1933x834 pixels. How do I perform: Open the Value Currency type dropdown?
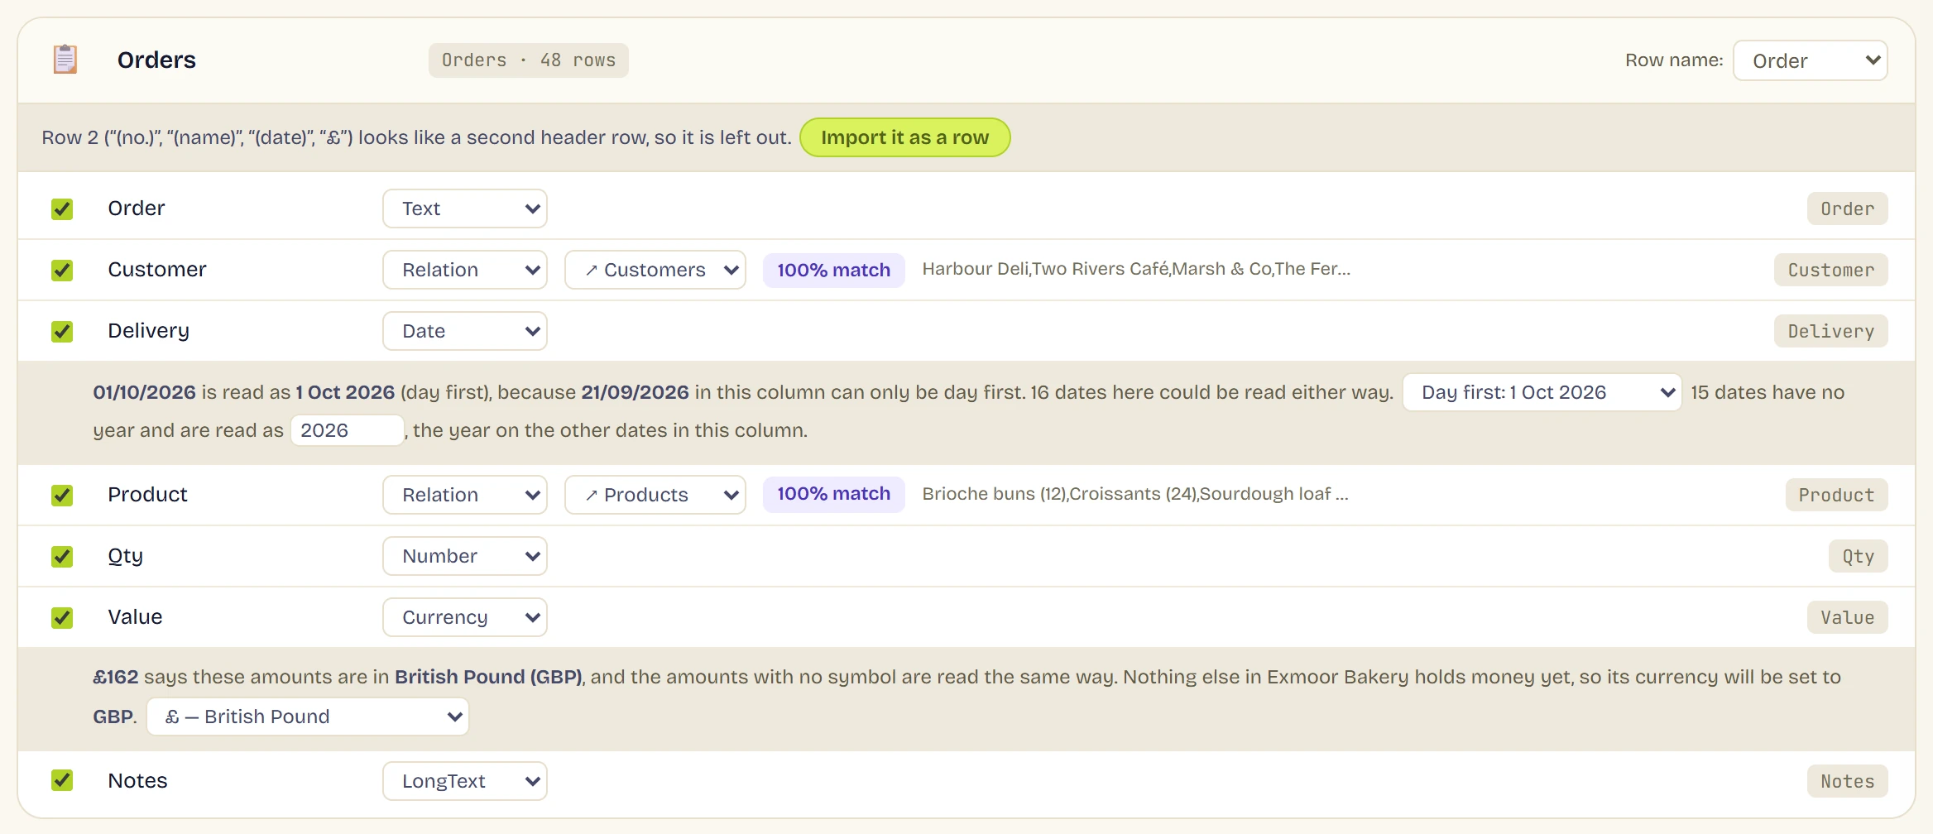point(465,617)
